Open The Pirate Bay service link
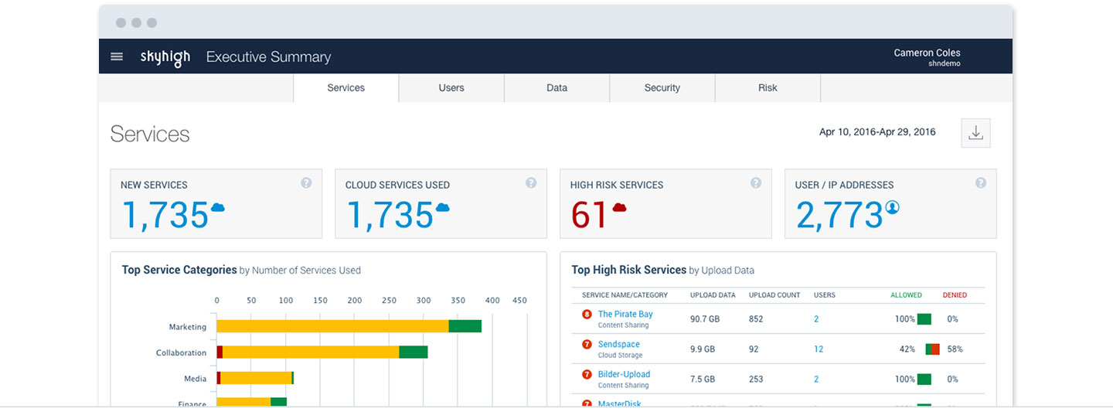1113x412 pixels. click(x=625, y=314)
